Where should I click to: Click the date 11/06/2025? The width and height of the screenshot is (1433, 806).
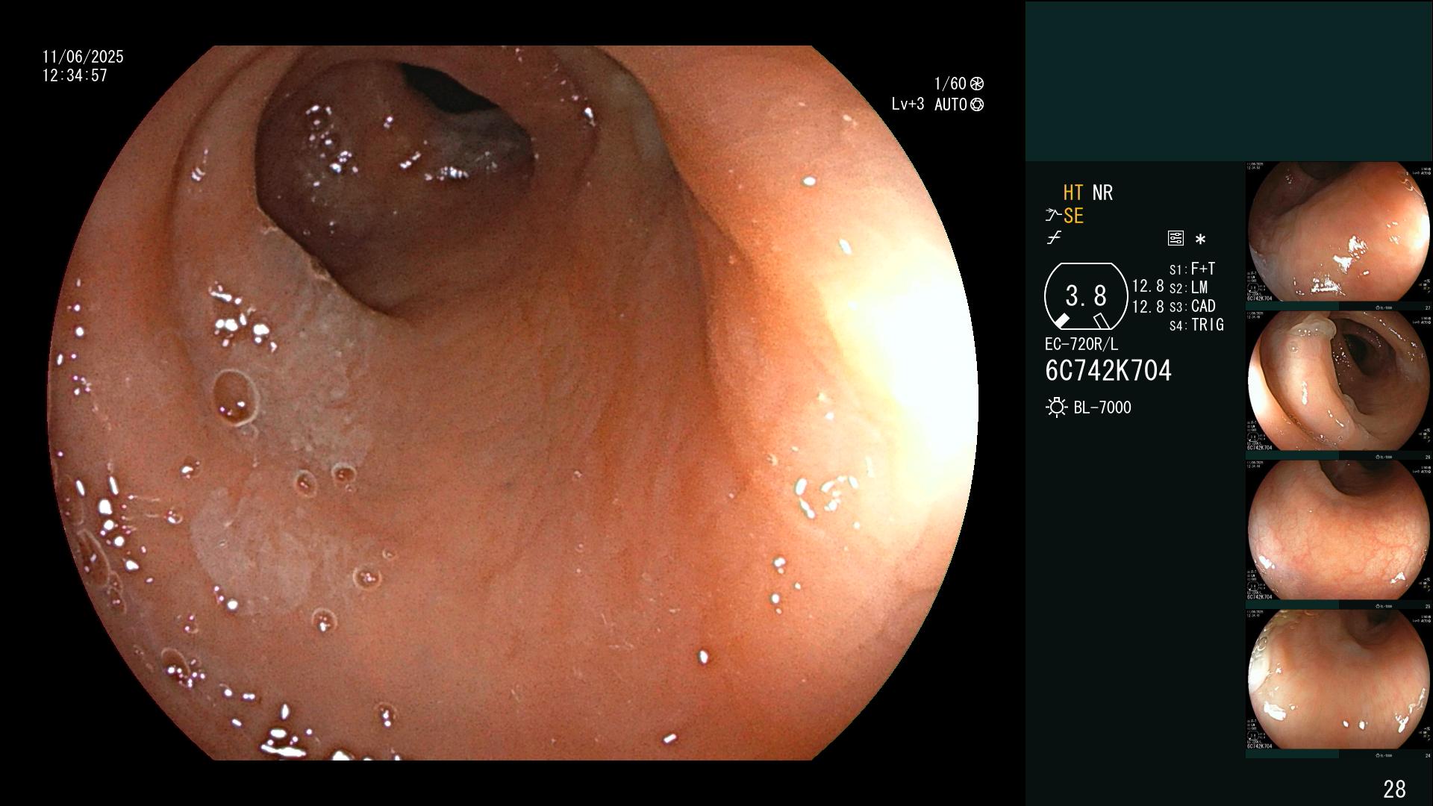pyautogui.click(x=83, y=57)
